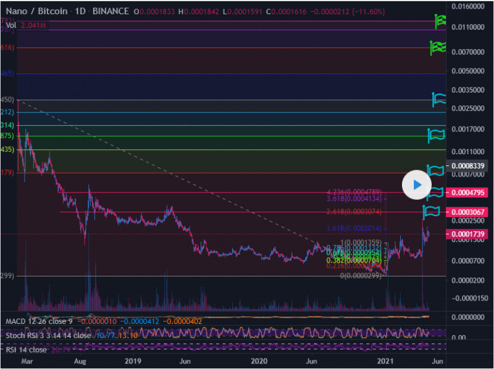Image resolution: width=494 pixels, height=369 pixels.
Task: Click the teal flag near 0.0017000 level
Action: coord(436,135)
